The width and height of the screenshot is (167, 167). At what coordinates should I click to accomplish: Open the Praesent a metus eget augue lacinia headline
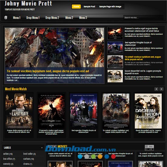pyautogui.click(x=142, y=30)
